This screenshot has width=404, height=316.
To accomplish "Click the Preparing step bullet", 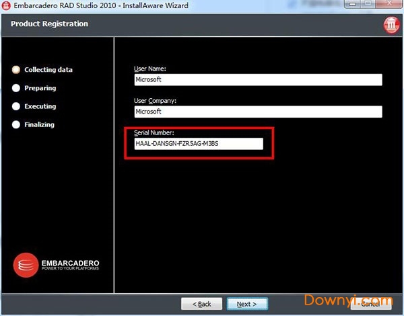I will pos(16,88).
